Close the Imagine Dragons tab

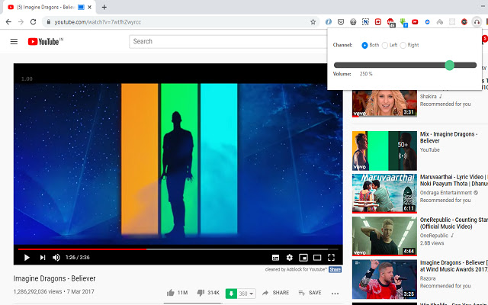click(89, 7)
